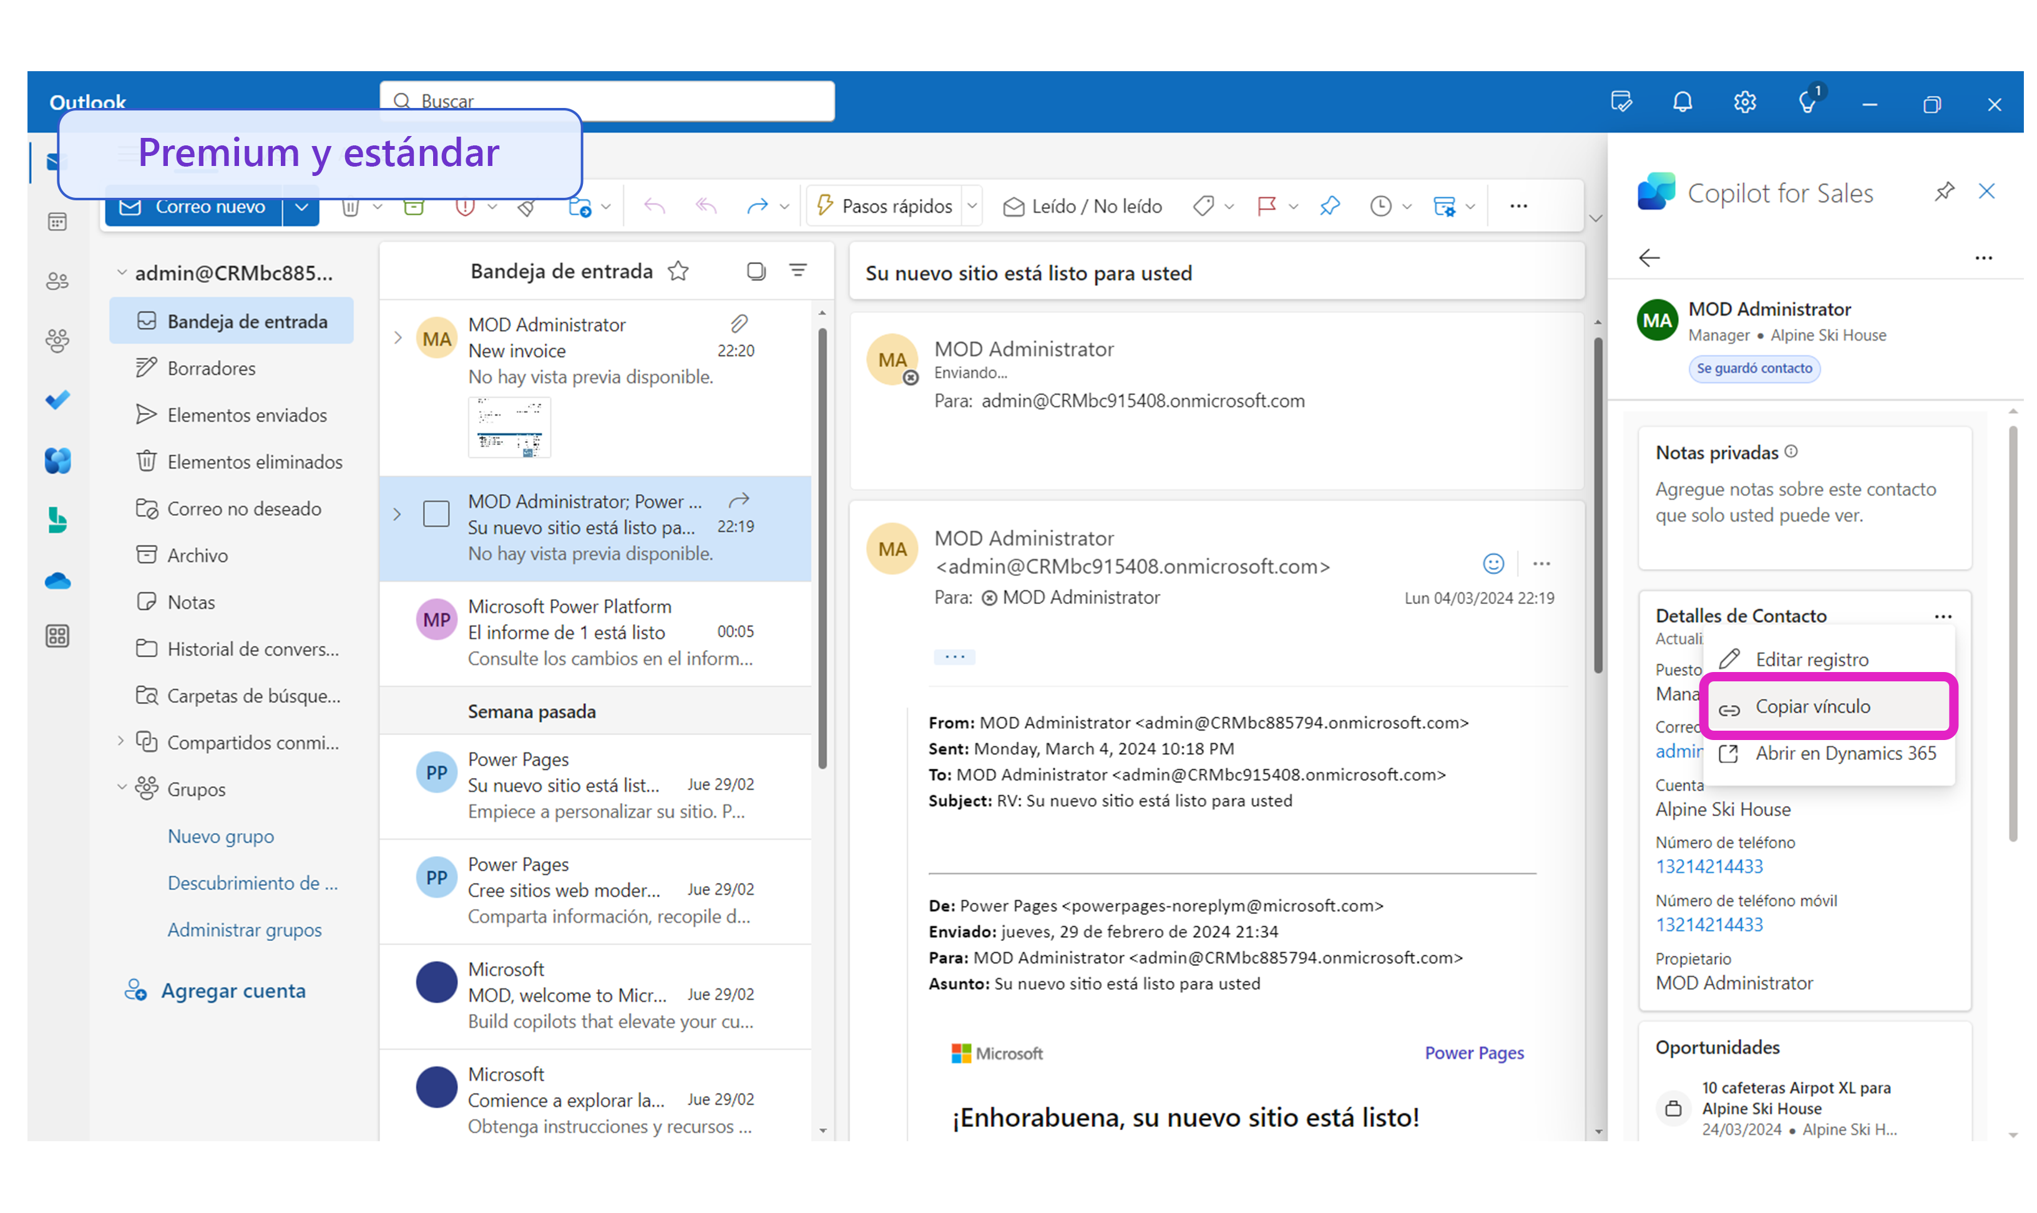Open the OneDrive cloud icon in sidebar
Image resolution: width=2037 pixels, height=1213 pixels.
coord(57,581)
